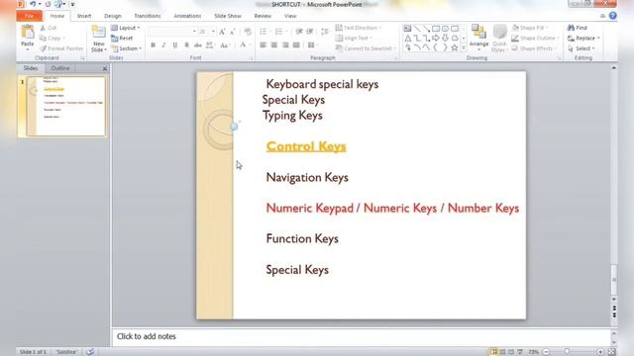Open the Shape Fill color menu

pos(530,28)
